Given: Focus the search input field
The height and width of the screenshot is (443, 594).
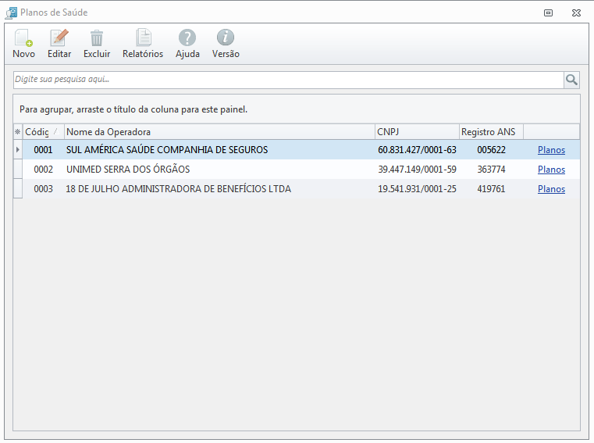Looking at the screenshot, I should (x=289, y=80).
